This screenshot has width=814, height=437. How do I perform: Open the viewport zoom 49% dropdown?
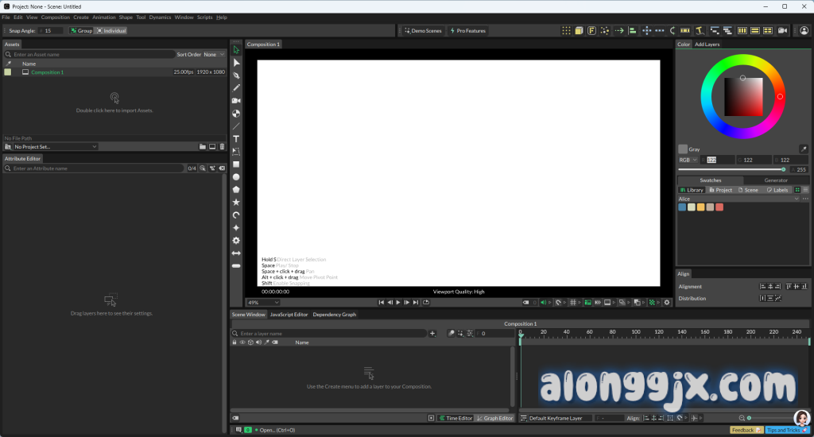pyautogui.click(x=262, y=303)
